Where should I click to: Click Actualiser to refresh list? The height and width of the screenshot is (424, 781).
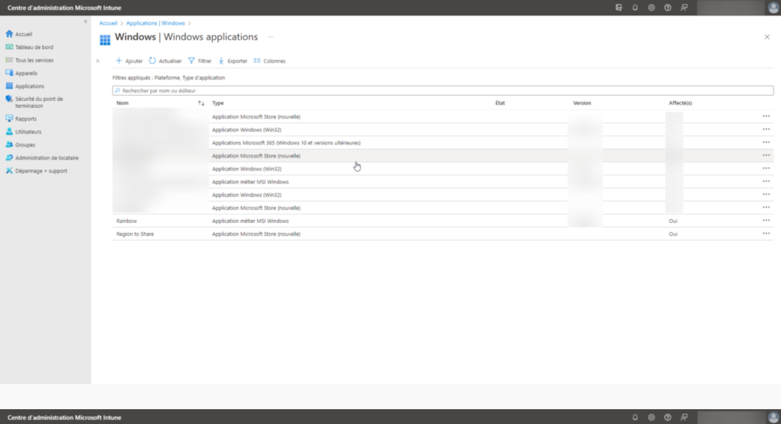165,61
